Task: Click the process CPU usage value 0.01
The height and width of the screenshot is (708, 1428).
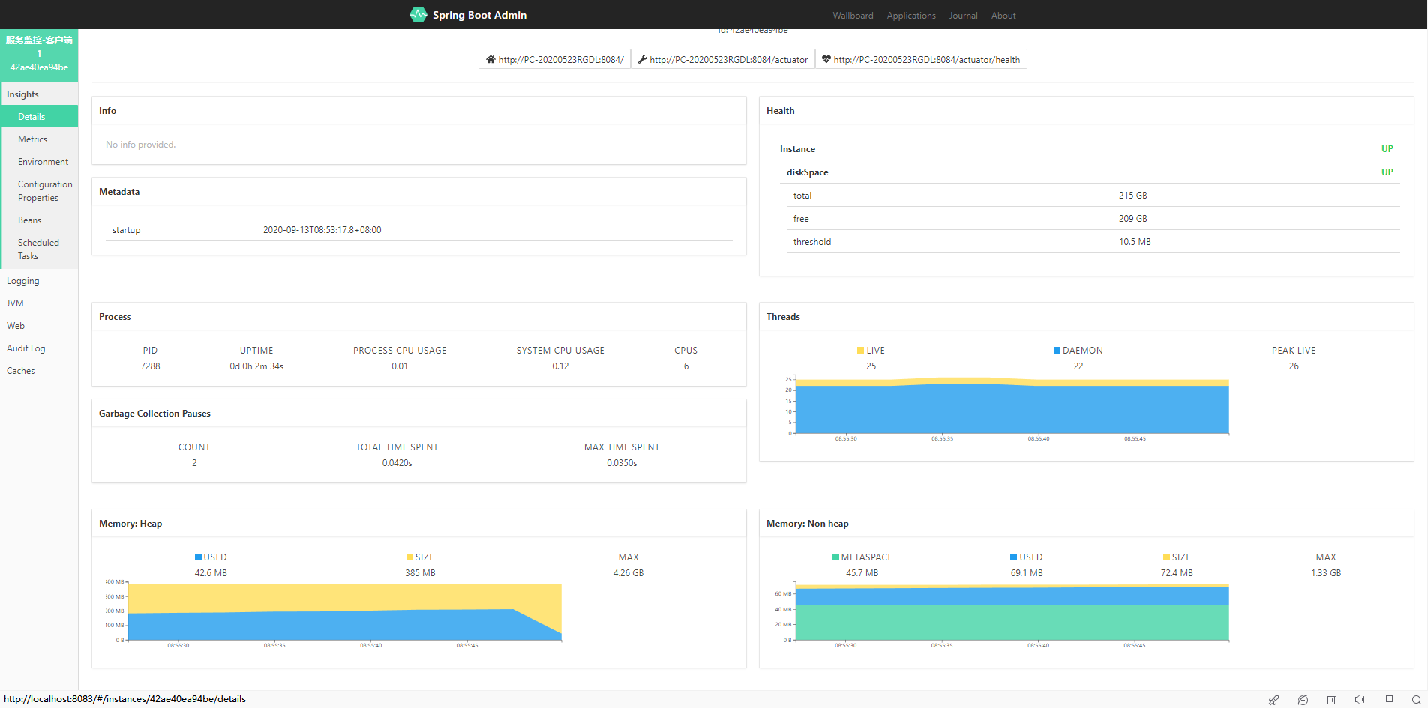Action: (x=400, y=366)
